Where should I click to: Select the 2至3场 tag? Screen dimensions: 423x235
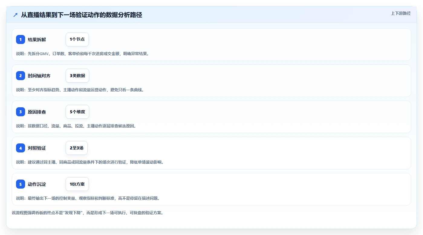[76, 148]
